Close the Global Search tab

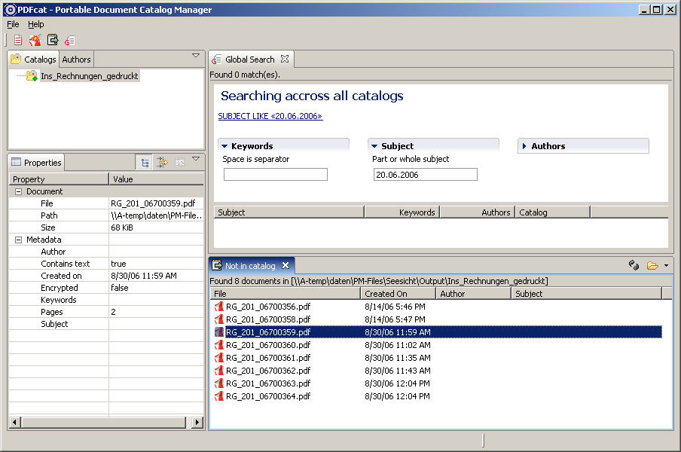(x=285, y=59)
